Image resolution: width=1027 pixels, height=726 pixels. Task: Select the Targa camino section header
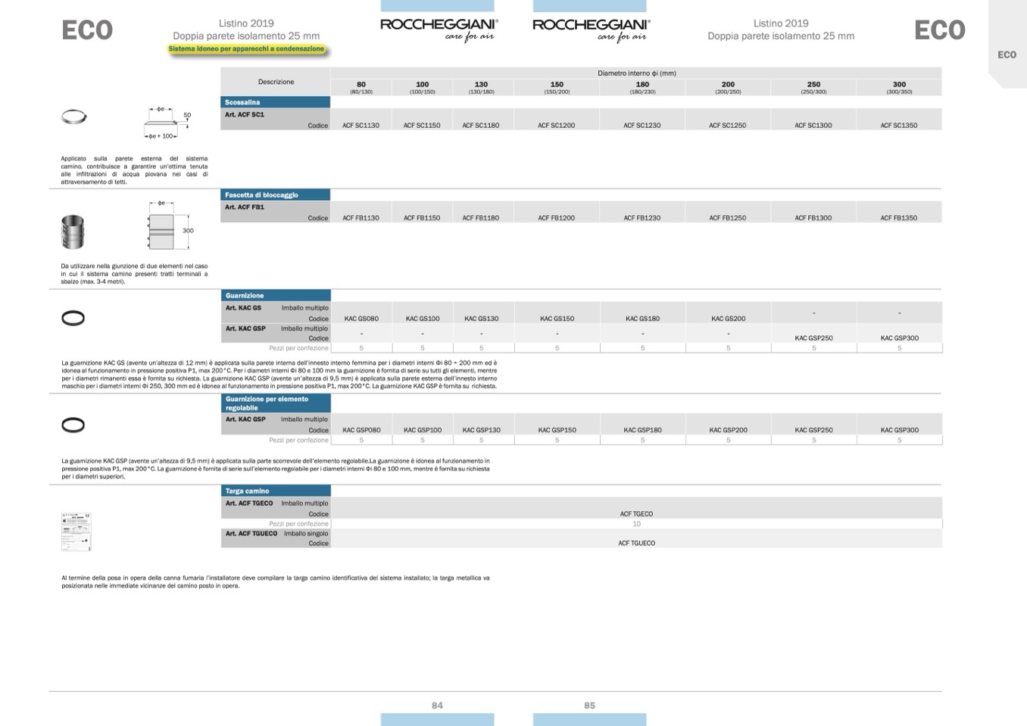pyautogui.click(x=275, y=491)
